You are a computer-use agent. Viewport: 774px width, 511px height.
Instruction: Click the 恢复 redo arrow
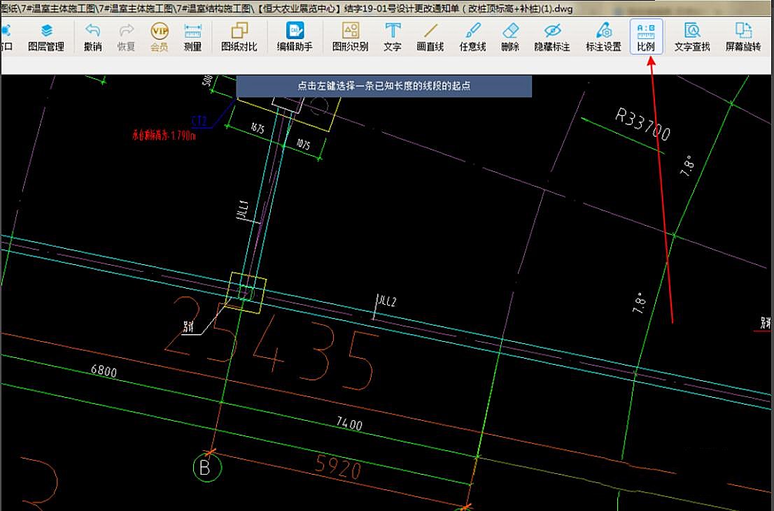126,37
